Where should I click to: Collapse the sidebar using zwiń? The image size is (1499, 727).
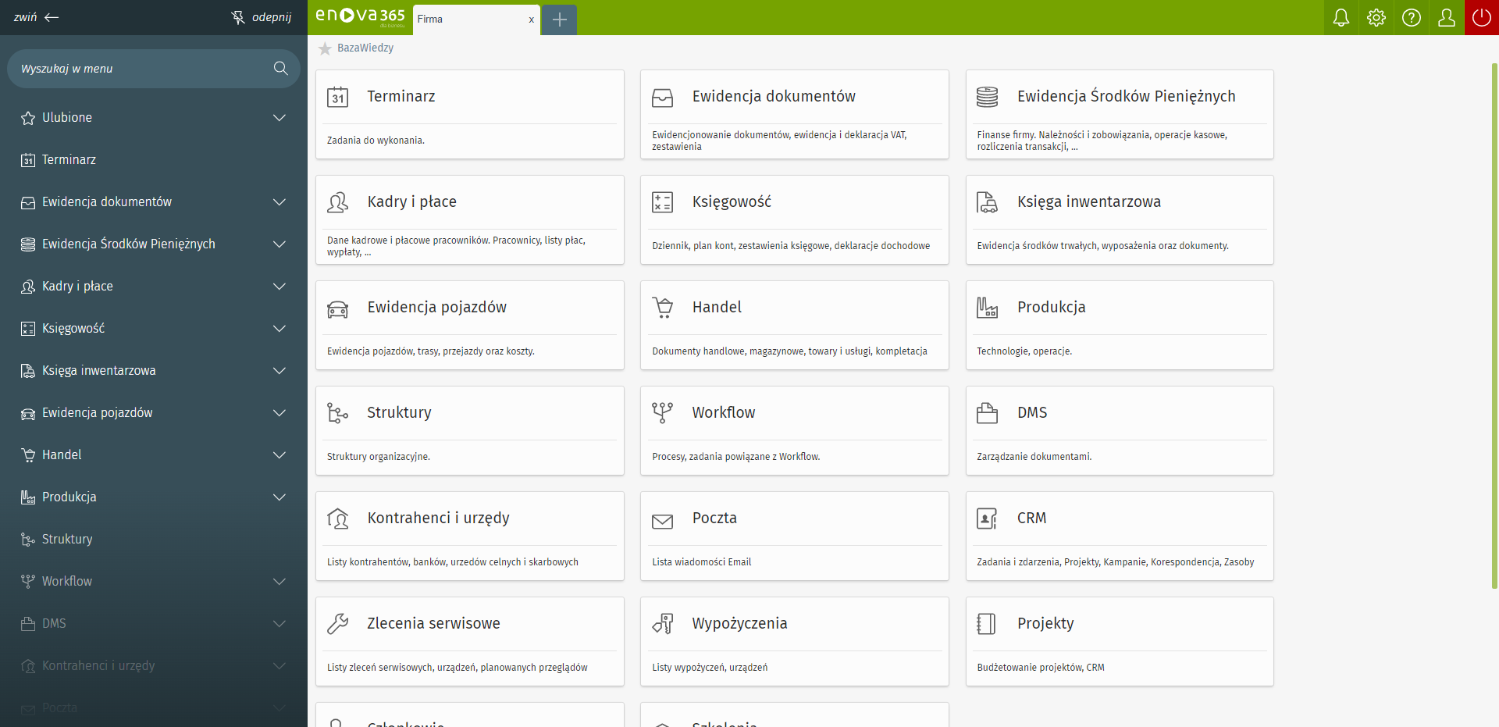click(36, 17)
